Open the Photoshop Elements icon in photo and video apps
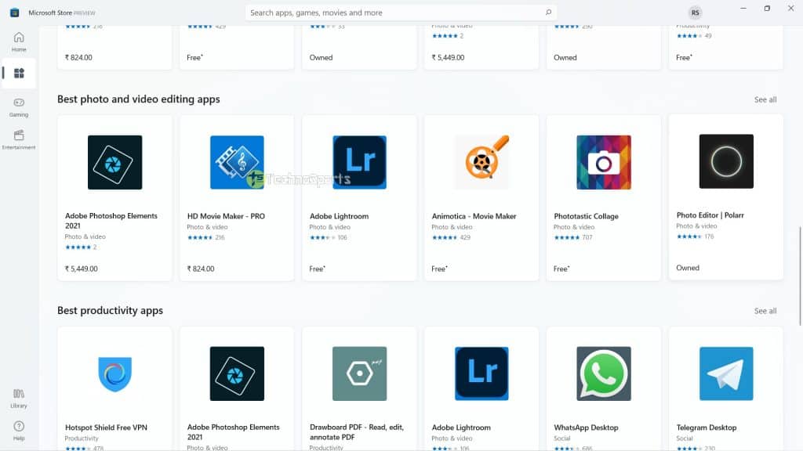Image resolution: width=803 pixels, height=451 pixels. click(x=114, y=162)
